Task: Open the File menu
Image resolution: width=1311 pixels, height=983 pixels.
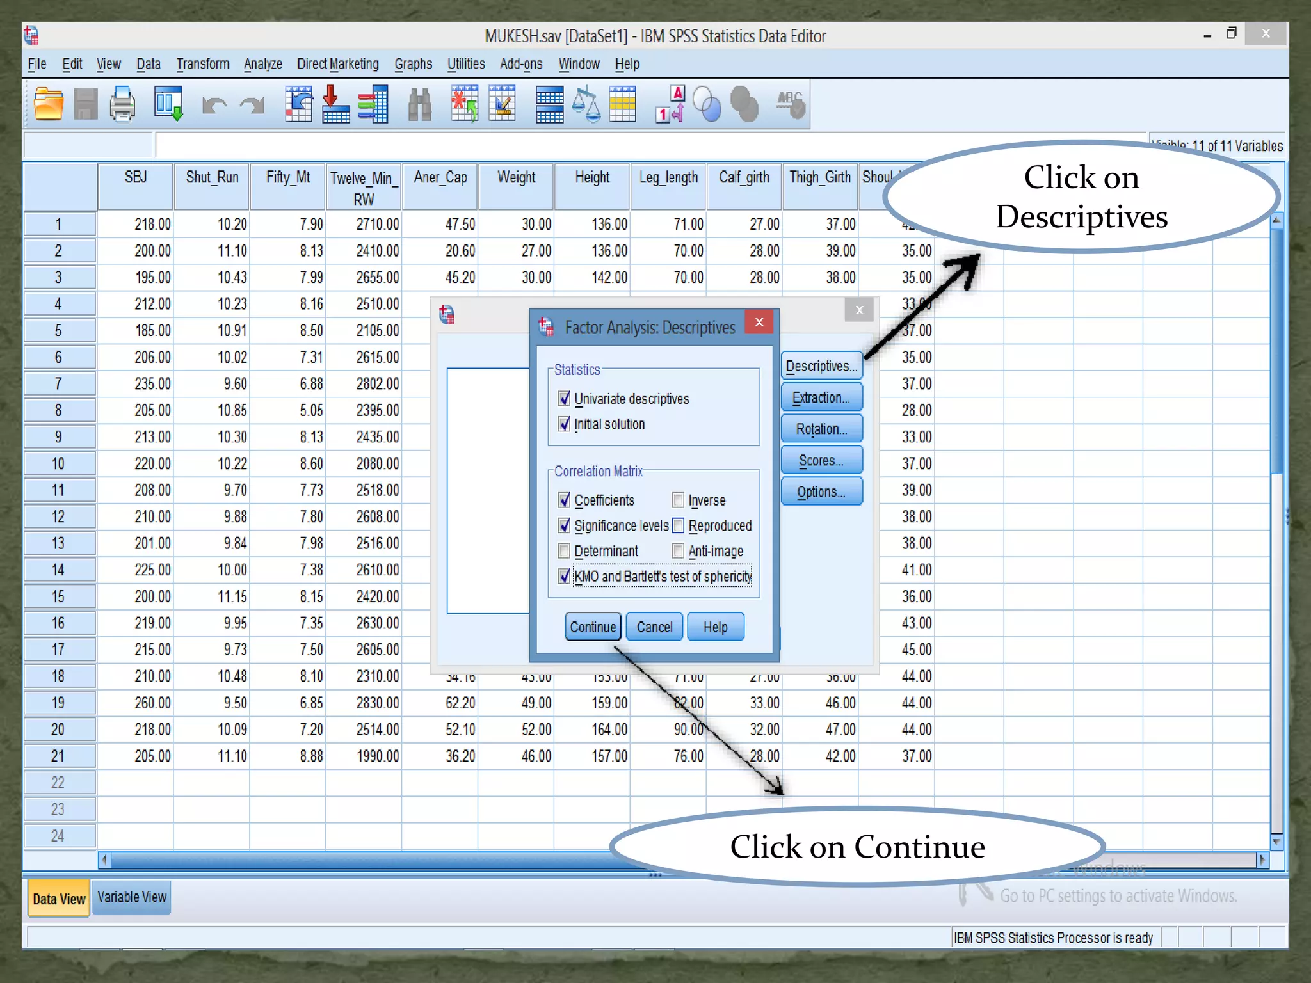Action: [37, 64]
